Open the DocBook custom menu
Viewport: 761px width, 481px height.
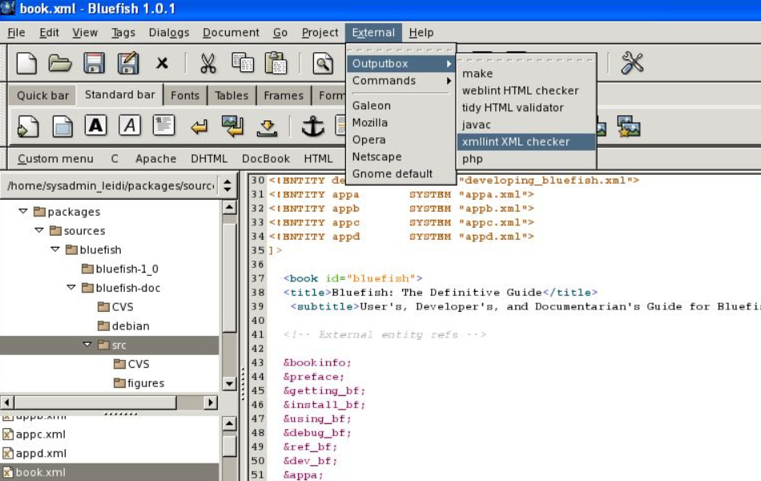266,159
